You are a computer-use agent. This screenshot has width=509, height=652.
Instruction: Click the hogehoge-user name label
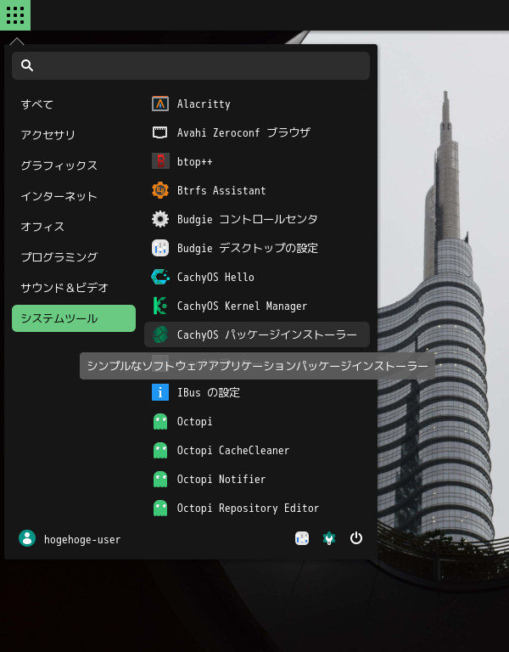click(x=82, y=539)
